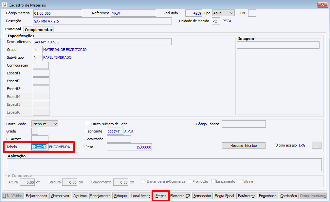Viewport: 330px width, 202px height.
Task: Click the Localização field
Action: (x=119, y=139)
